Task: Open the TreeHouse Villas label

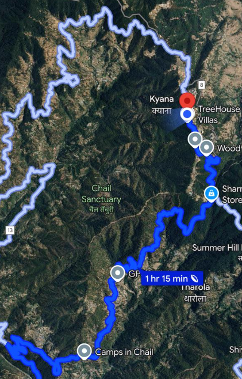Action: coord(219,115)
